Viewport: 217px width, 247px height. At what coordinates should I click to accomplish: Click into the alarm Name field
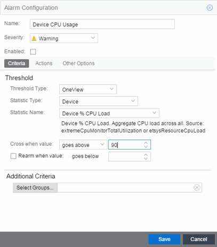coord(102,24)
